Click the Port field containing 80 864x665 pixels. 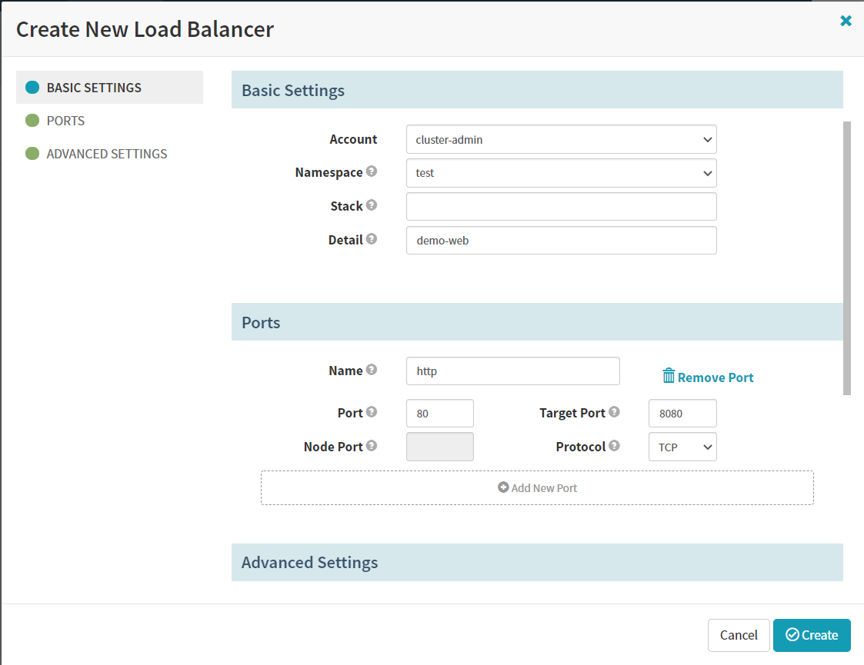click(440, 413)
